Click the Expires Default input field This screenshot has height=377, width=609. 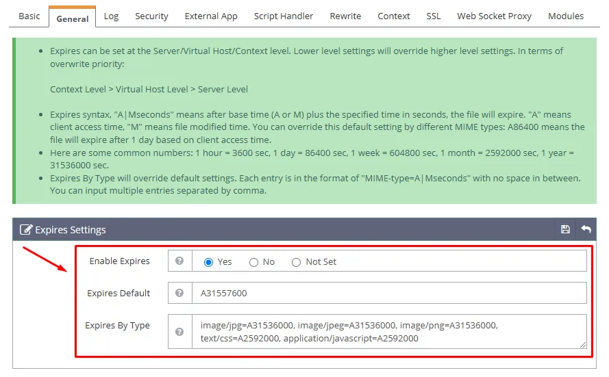[388, 293]
